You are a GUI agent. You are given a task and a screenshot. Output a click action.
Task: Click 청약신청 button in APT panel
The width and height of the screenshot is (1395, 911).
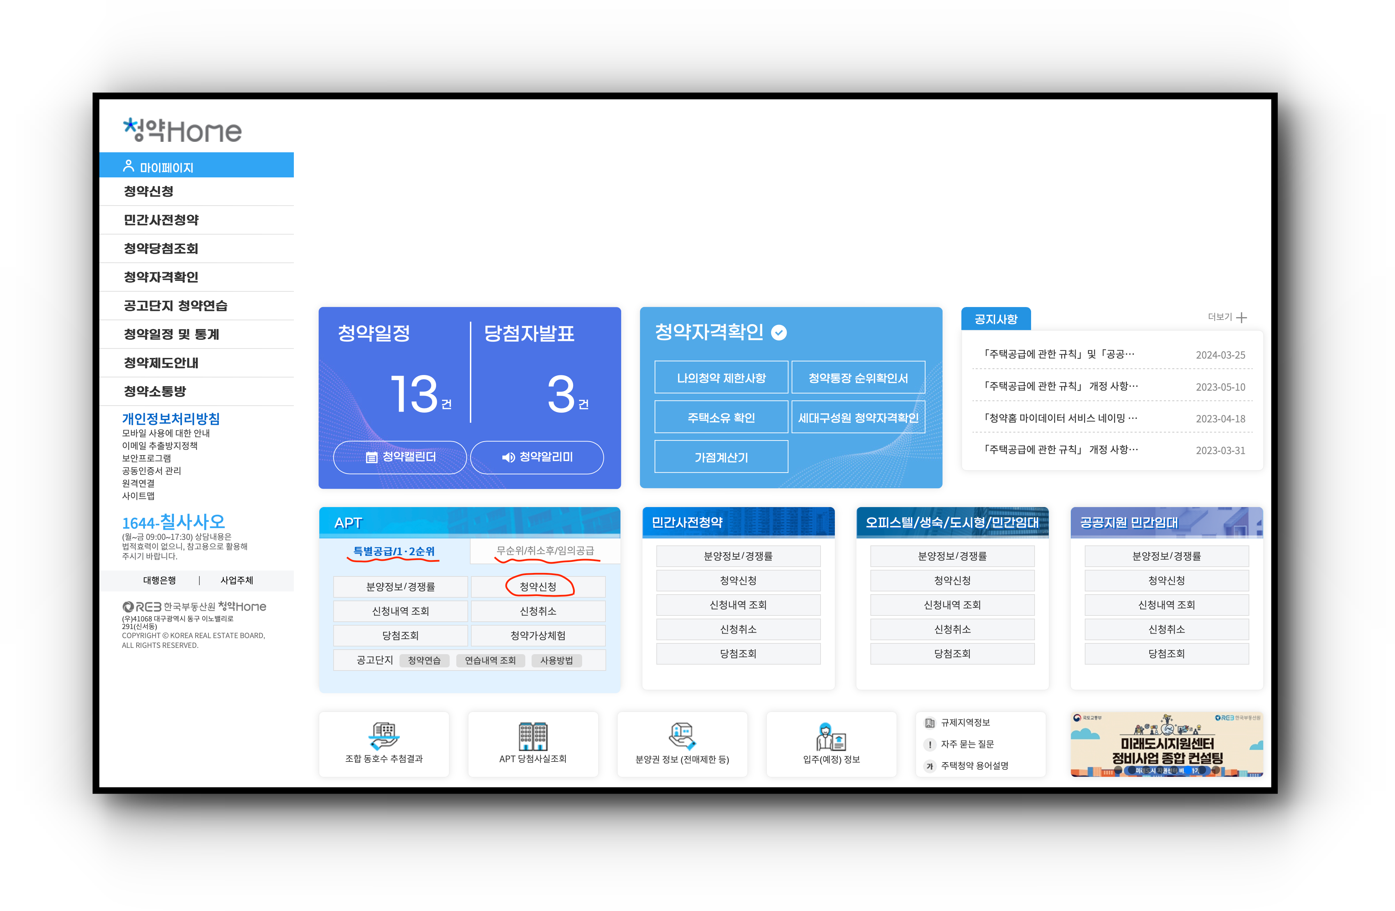(x=538, y=587)
